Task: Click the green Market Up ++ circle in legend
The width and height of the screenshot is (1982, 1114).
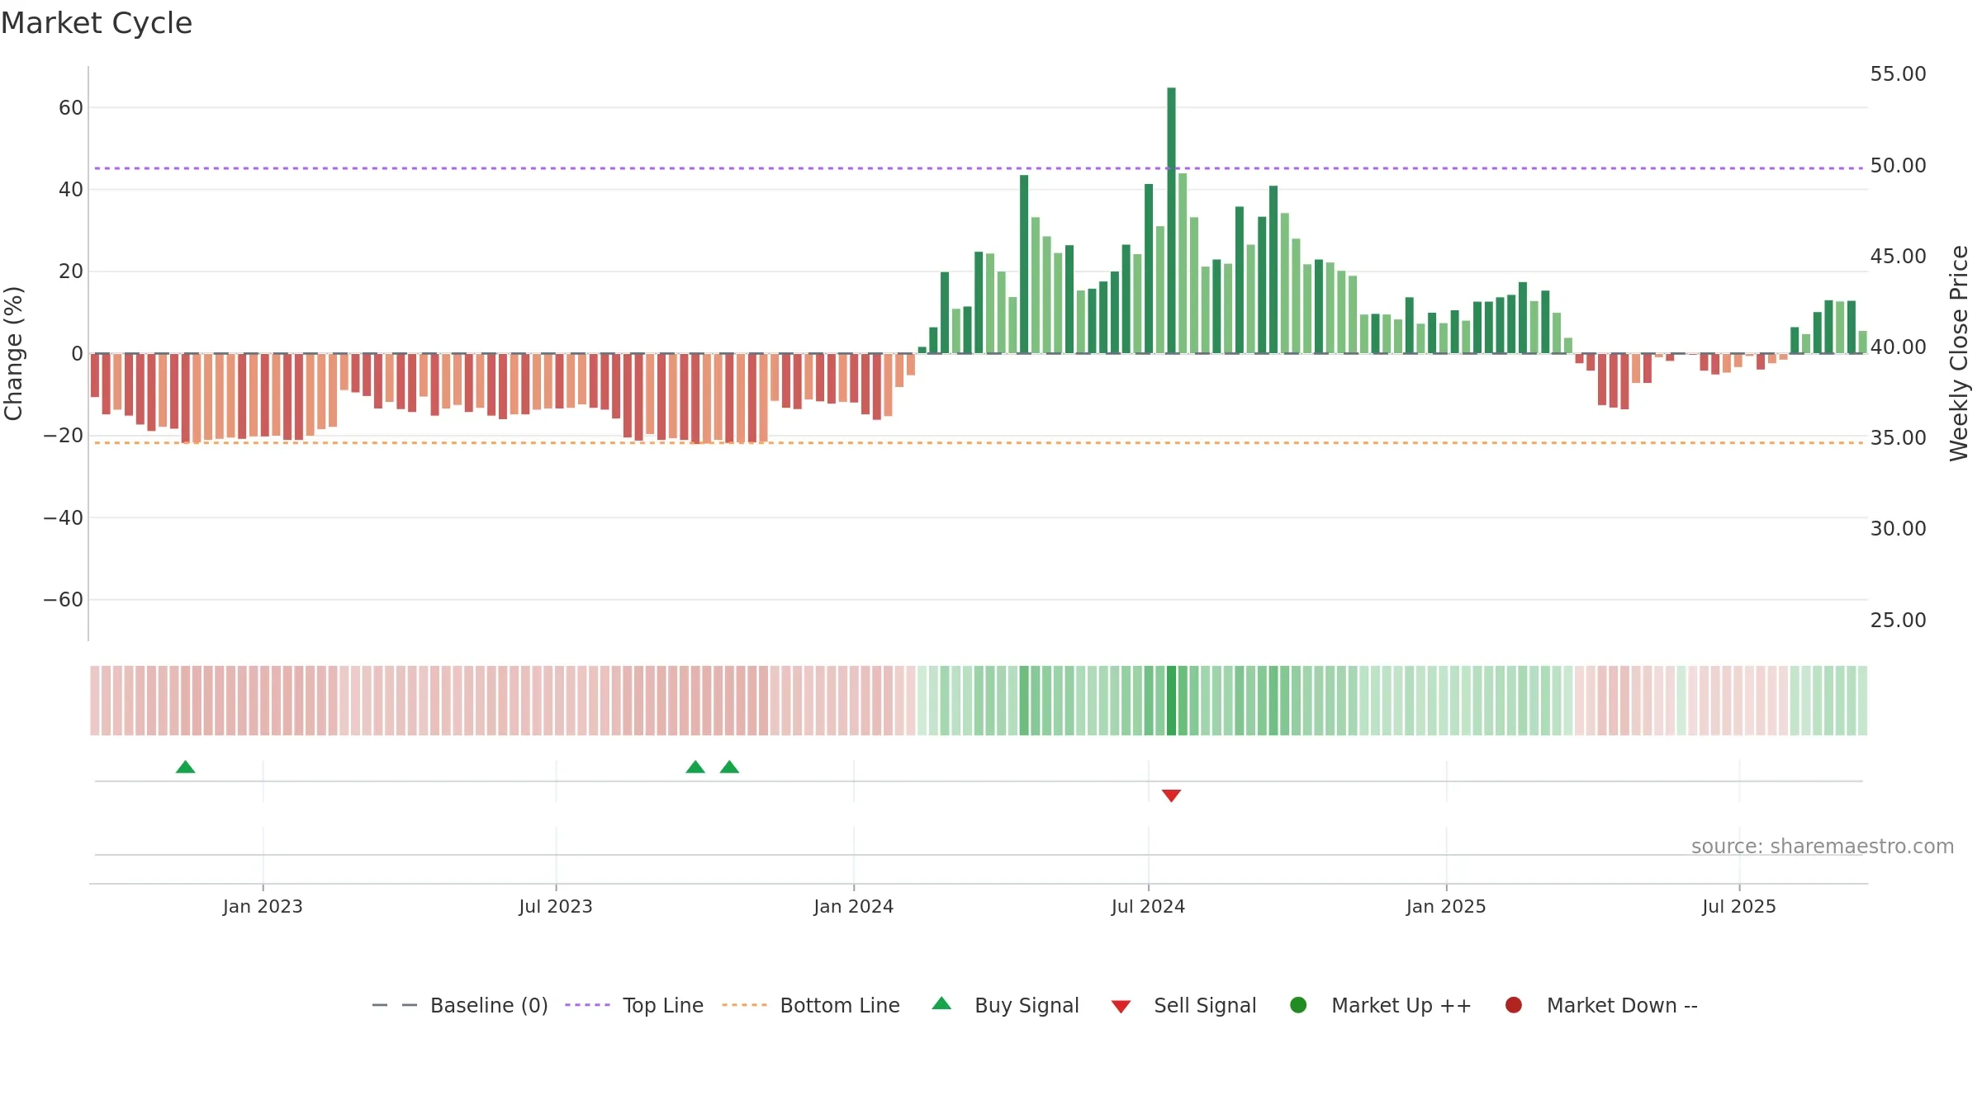Action: tap(1298, 1005)
